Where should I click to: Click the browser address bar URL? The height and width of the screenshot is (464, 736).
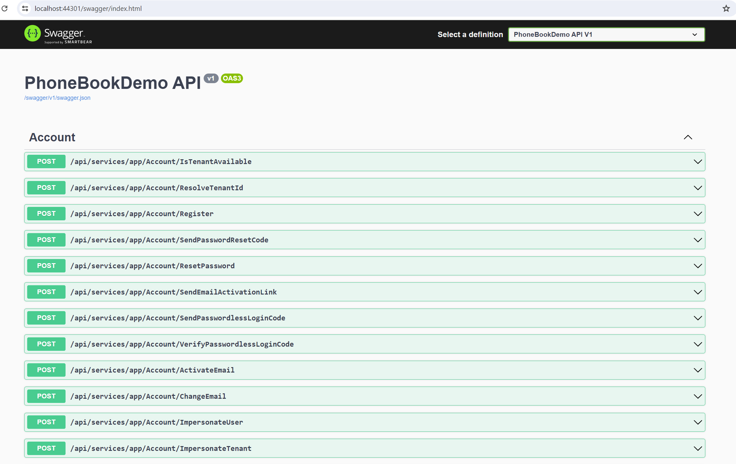click(x=88, y=9)
